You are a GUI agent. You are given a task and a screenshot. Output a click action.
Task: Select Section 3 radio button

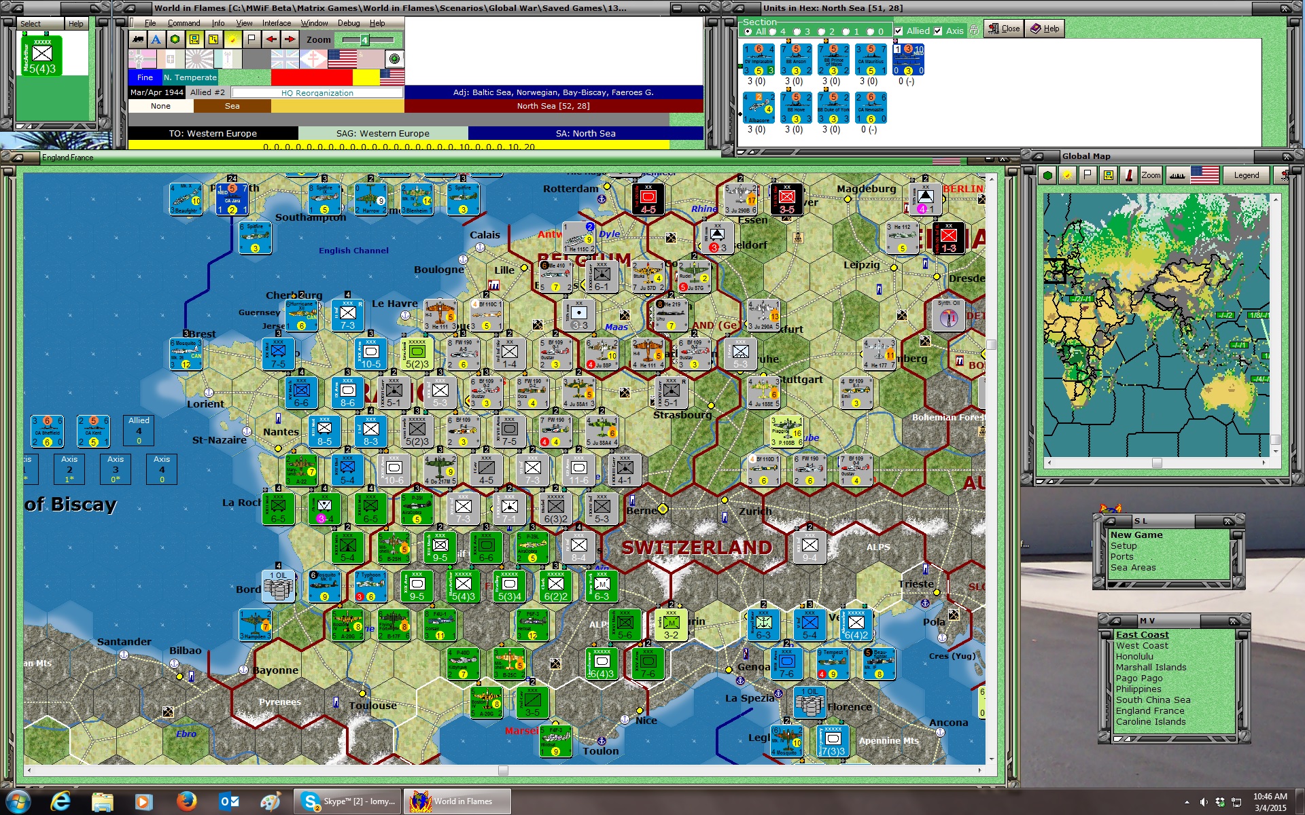(x=797, y=31)
